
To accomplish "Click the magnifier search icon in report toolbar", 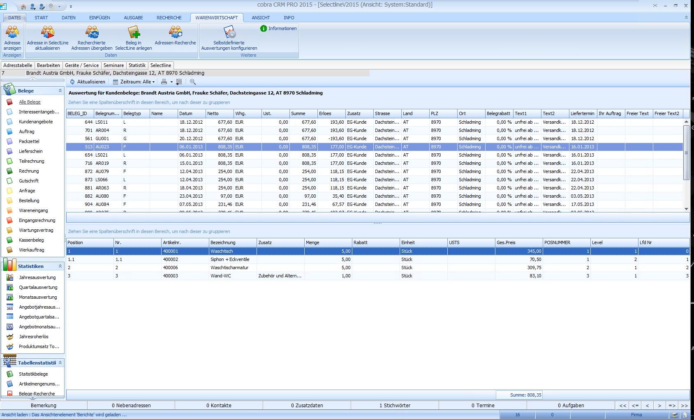I will pyautogui.click(x=193, y=82).
